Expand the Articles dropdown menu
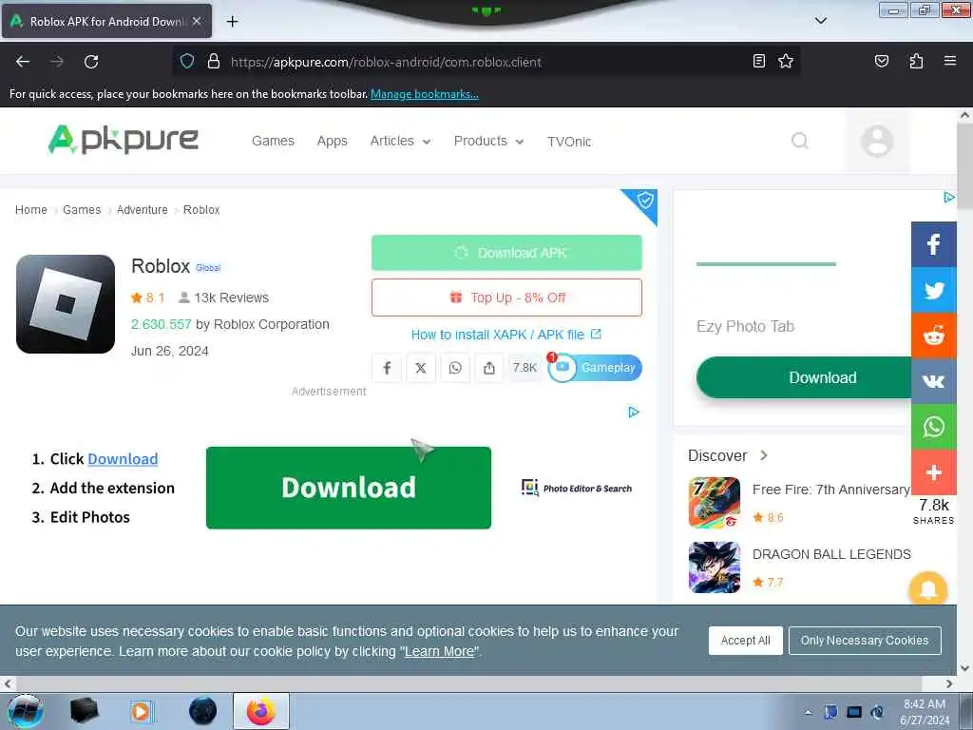973x730 pixels. coord(400,141)
